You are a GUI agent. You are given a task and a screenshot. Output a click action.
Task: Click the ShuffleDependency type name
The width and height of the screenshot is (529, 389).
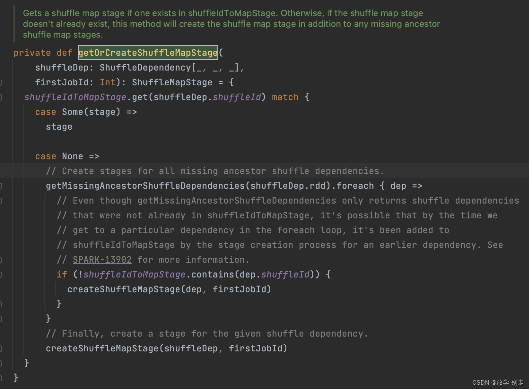(145, 68)
